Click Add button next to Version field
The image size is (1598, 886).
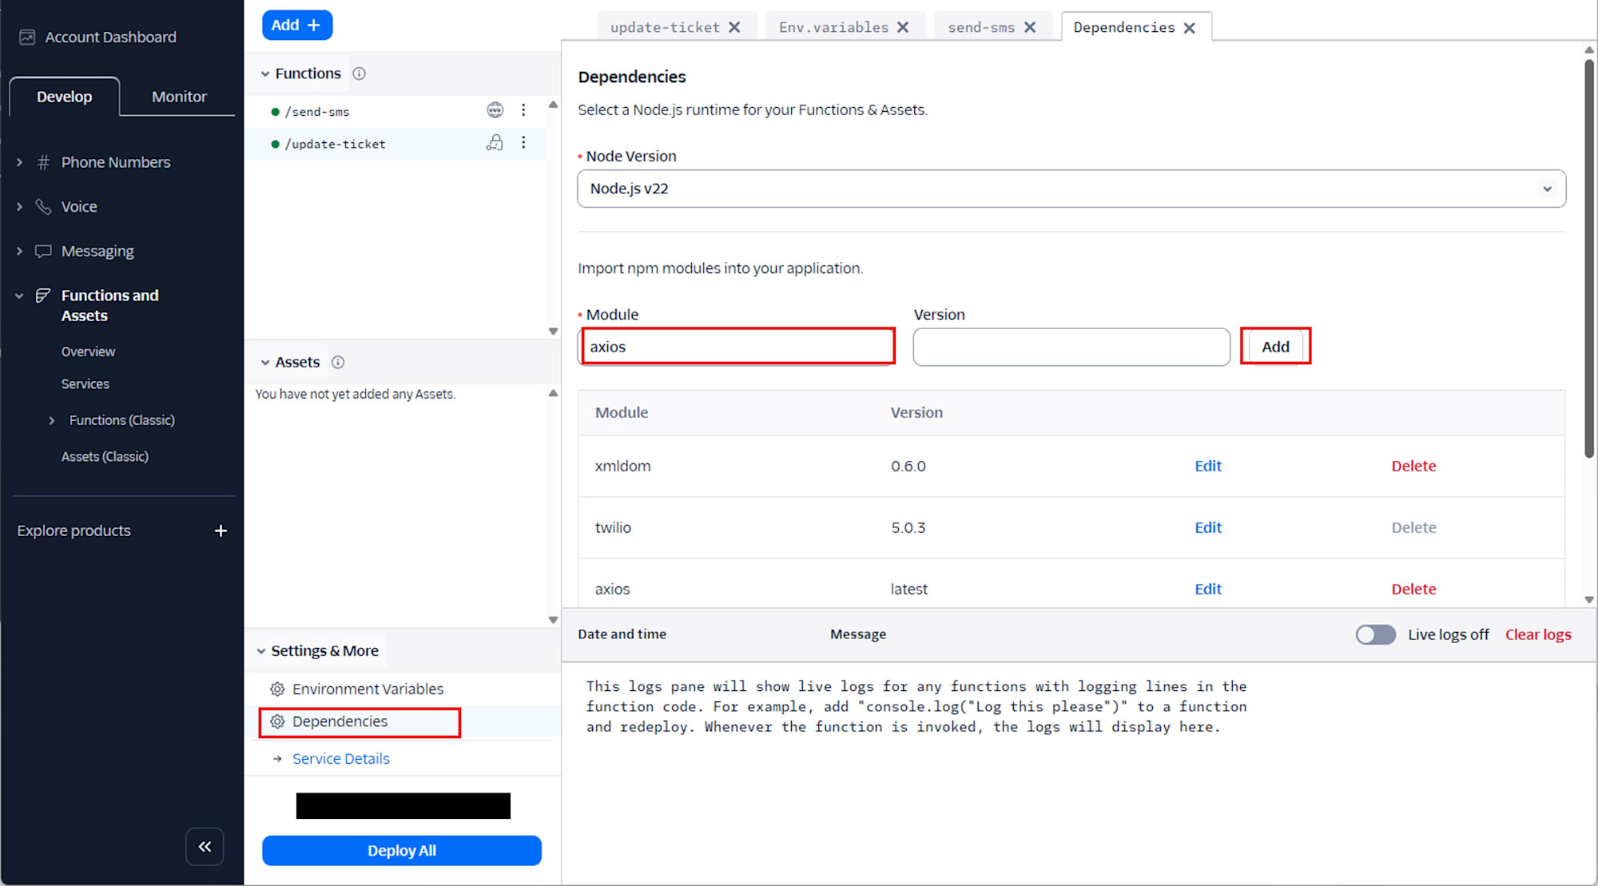click(x=1275, y=347)
